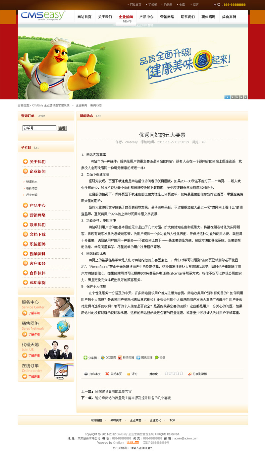Image resolution: width=265 pixels, height=454 pixels.
Task: Click the CMSeasy logo
Action: point(43,16)
